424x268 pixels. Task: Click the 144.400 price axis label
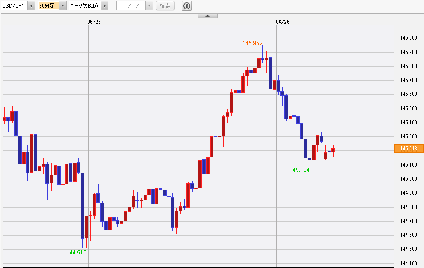(x=409, y=263)
